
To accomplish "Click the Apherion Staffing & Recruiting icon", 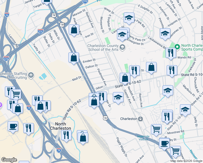I will pos(31,76).
